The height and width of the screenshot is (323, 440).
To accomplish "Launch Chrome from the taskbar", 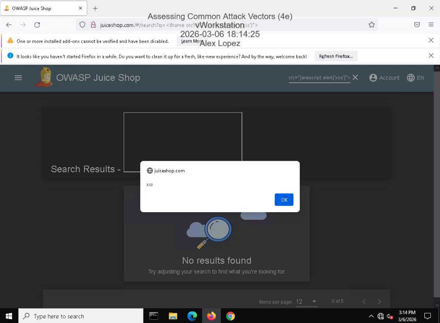I will (230, 316).
